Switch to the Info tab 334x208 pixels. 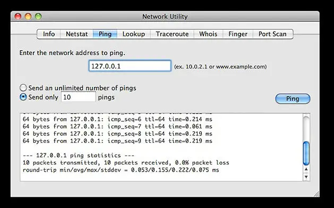(49, 34)
